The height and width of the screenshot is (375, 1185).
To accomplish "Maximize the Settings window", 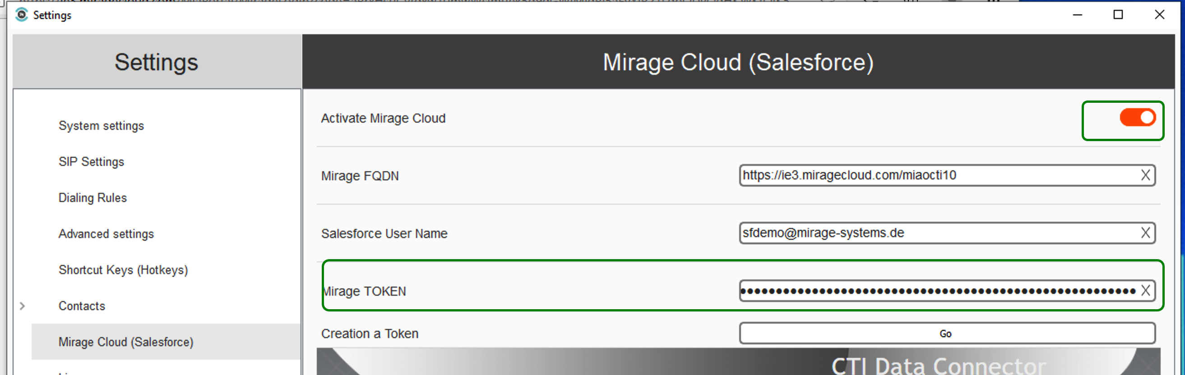I will (1118, 15).
